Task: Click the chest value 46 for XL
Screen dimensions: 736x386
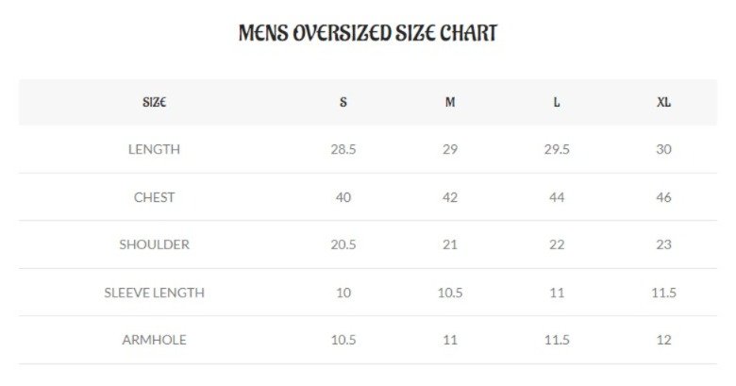Action: (663, 197)
